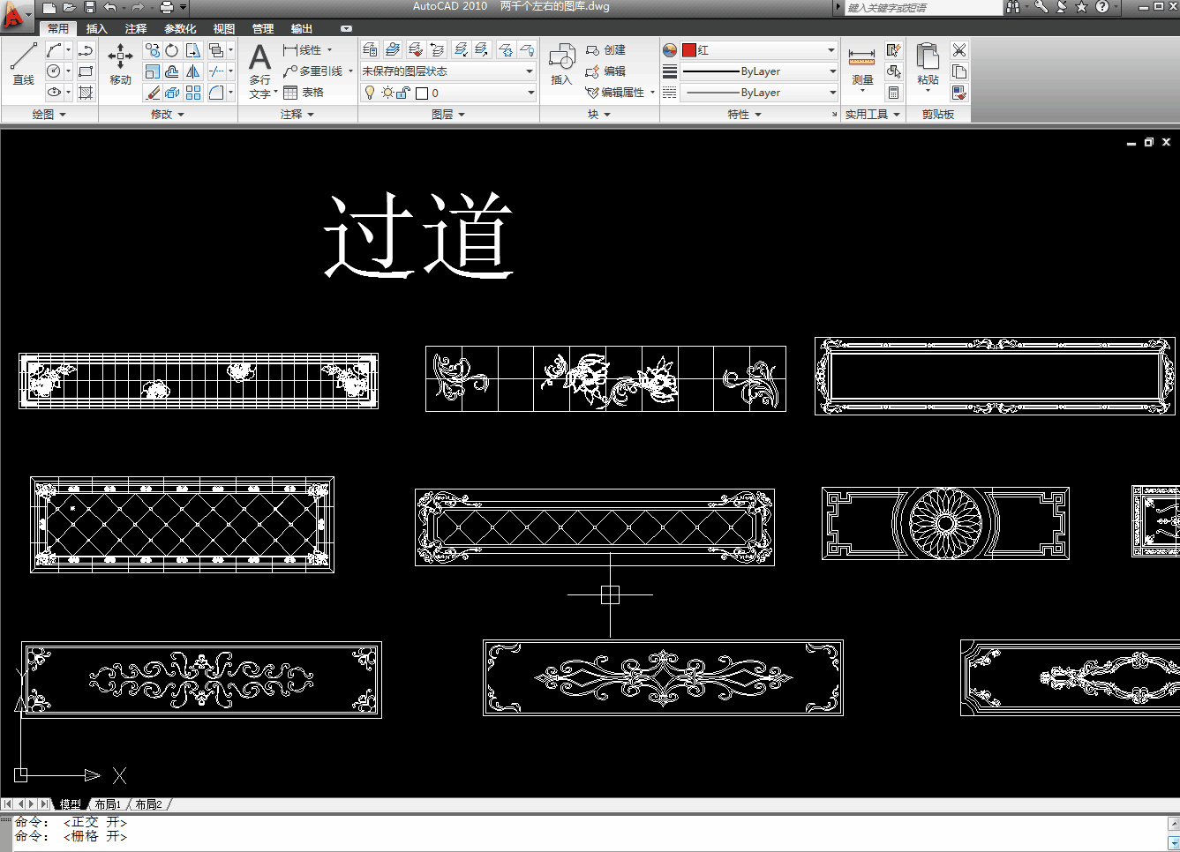This screenshot has width=1180, height=852.
Task: Expand the 图层 panel
Action: click(x=448, y=115)
